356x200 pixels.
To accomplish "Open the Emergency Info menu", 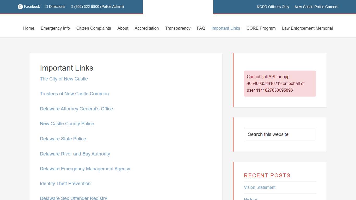I will pos(55,28).
